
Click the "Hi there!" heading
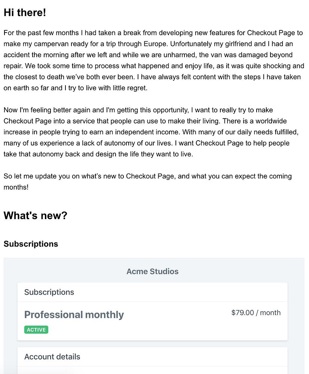point(25,13)
